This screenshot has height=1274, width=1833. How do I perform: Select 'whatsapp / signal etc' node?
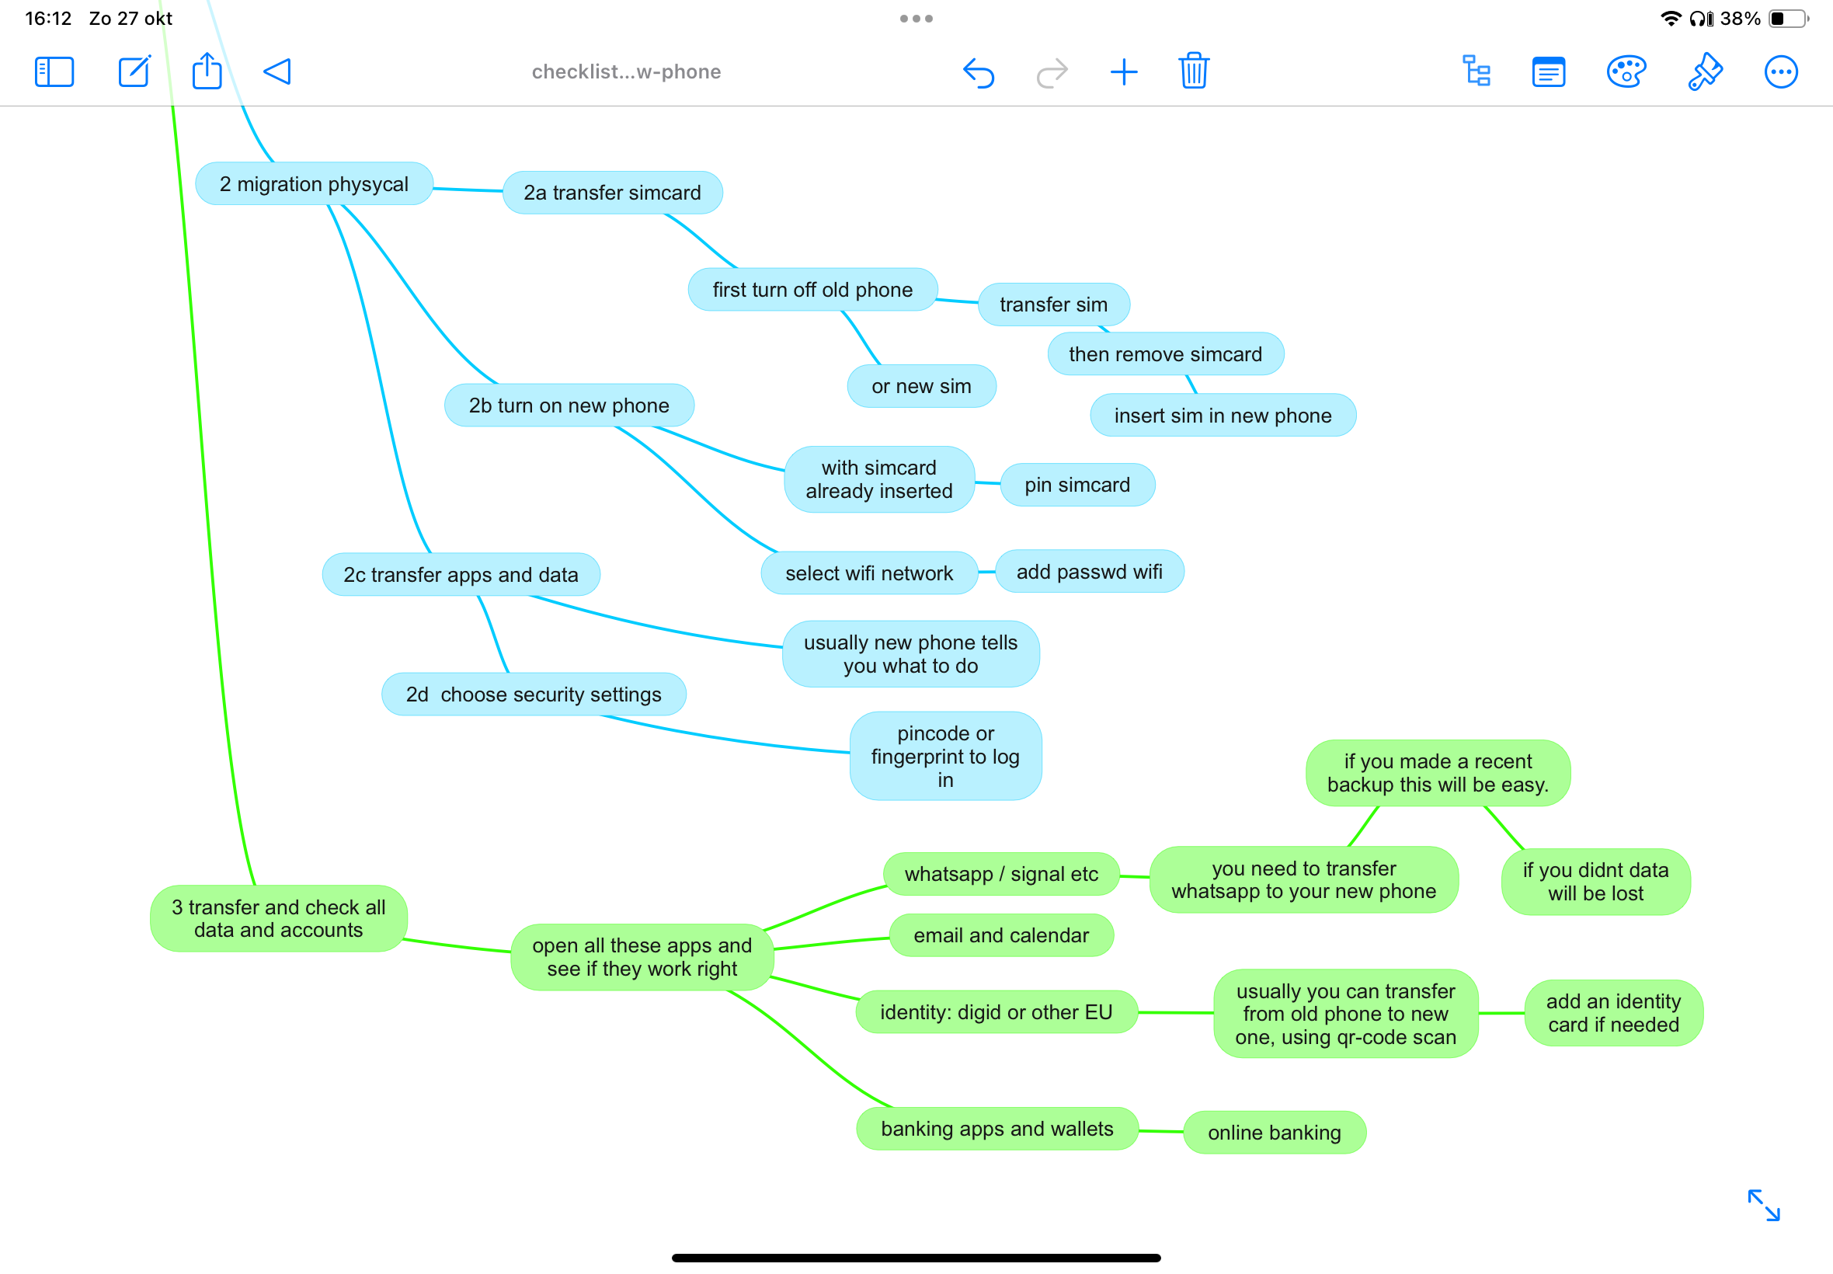(1000, 874)
